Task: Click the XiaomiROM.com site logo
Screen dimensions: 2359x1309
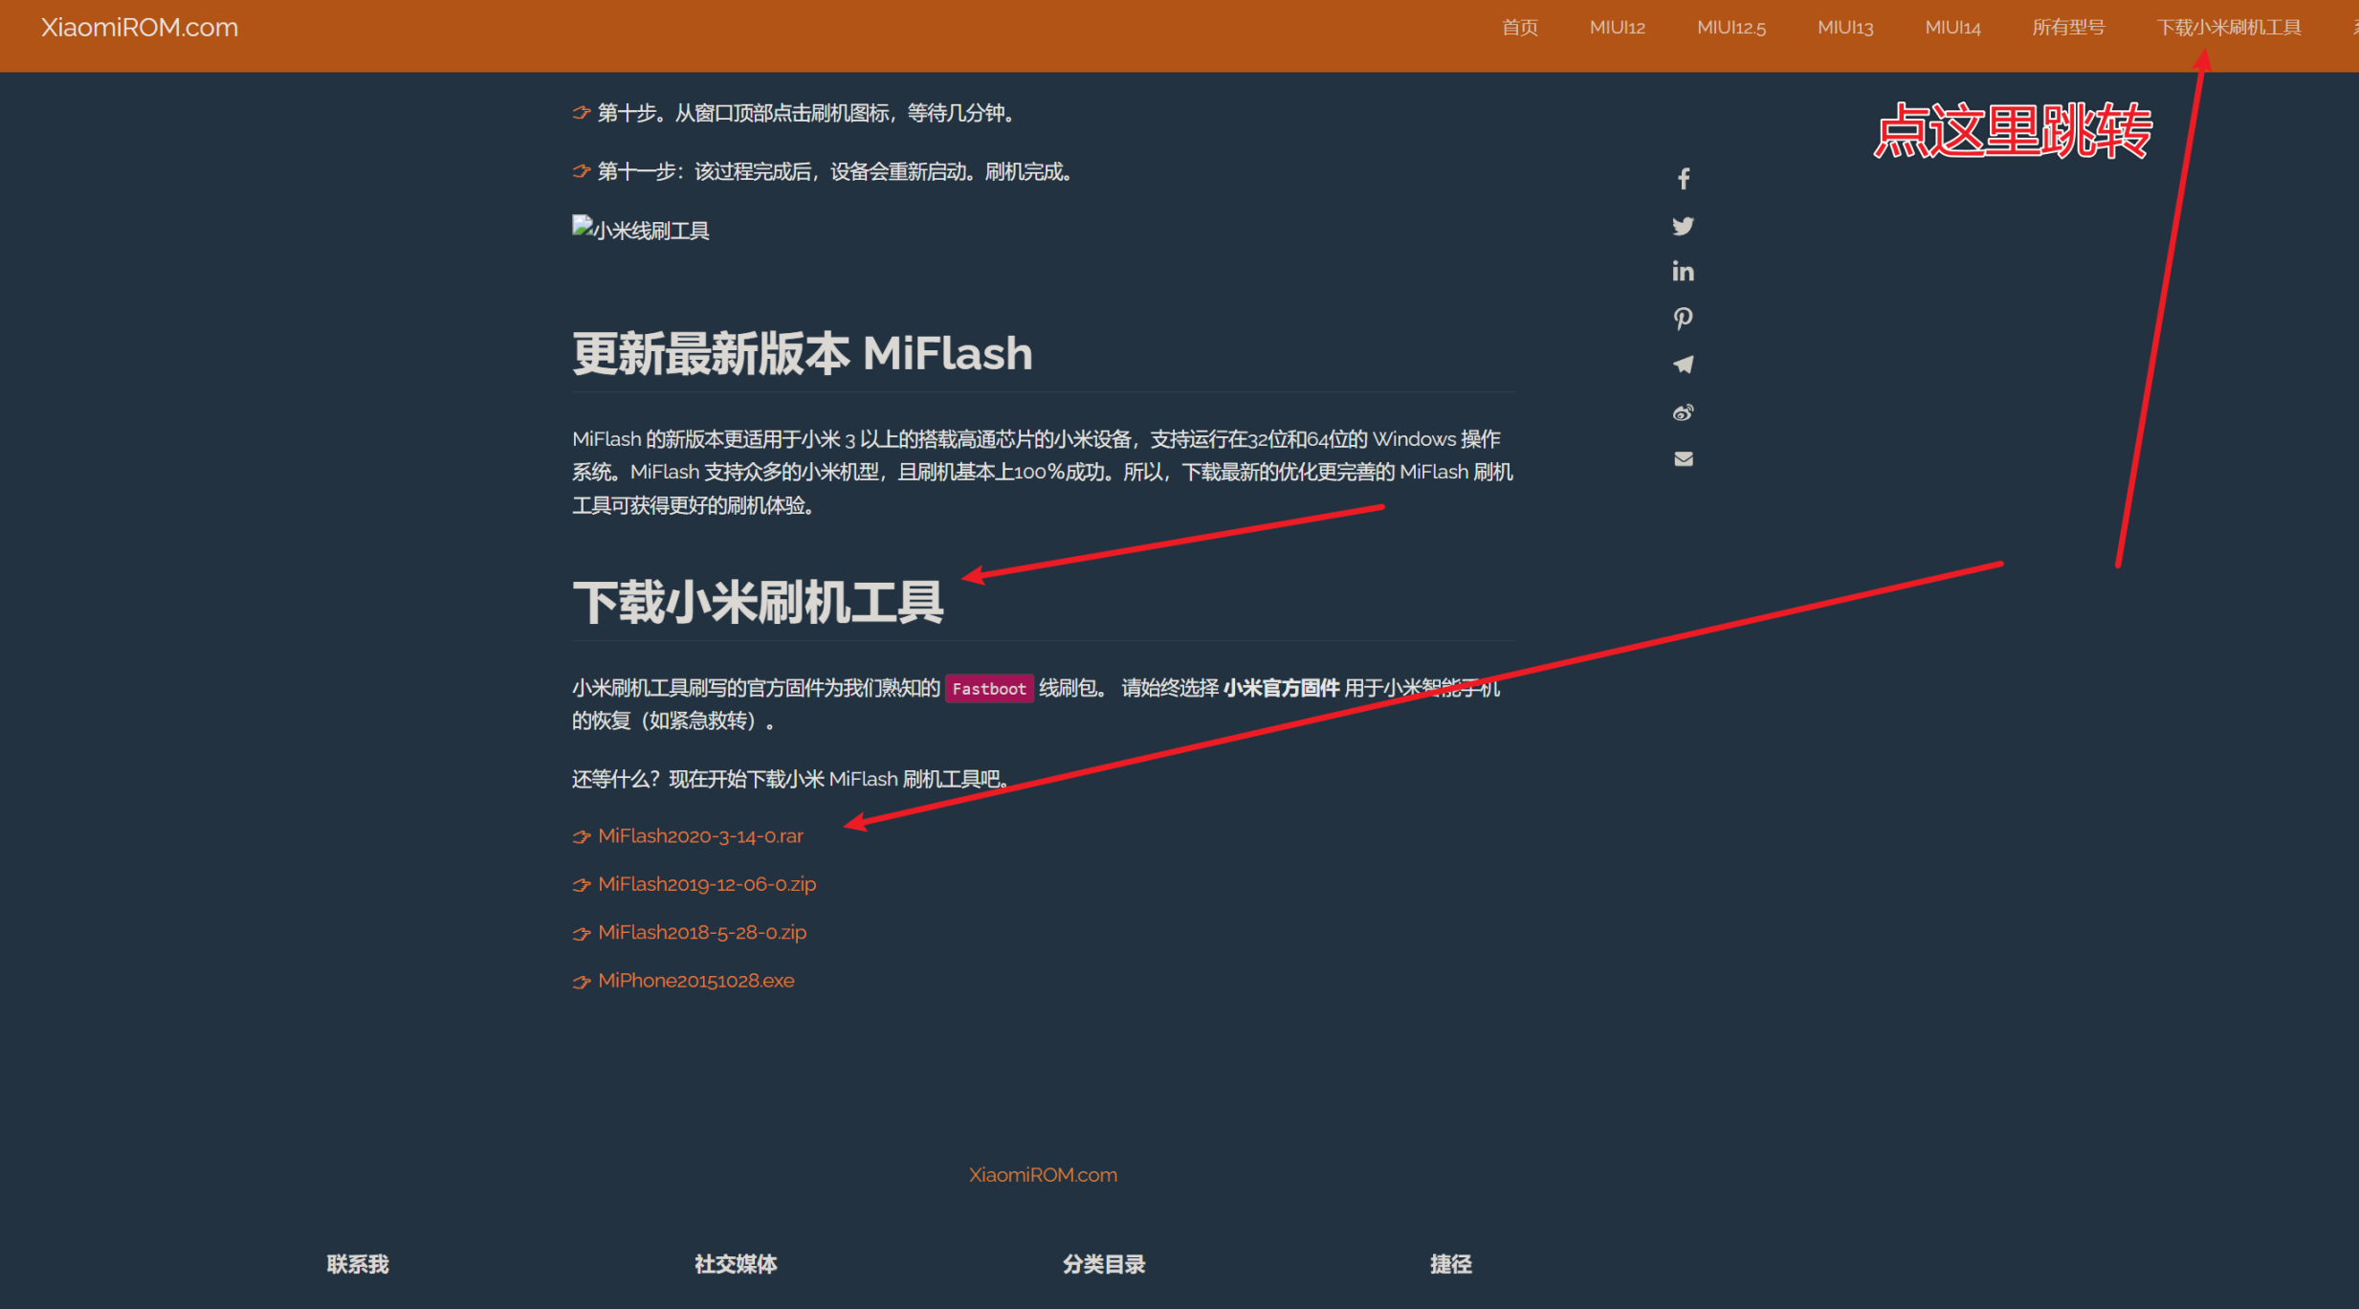Action: pyautogui.click(x=138, y=27)
